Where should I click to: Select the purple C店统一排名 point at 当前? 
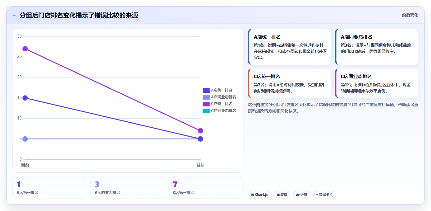[x=25, y=49]
